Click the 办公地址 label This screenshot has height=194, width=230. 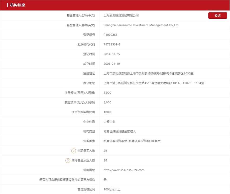(x=89, y=83)
